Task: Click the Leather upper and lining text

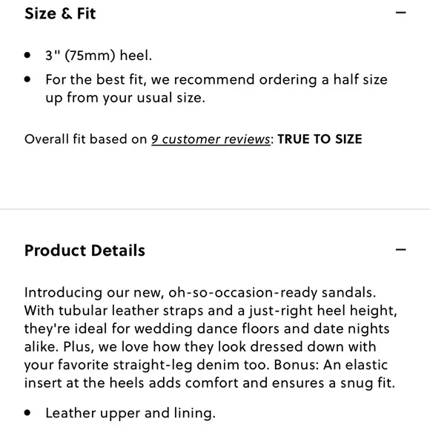Action: (130, 413)
